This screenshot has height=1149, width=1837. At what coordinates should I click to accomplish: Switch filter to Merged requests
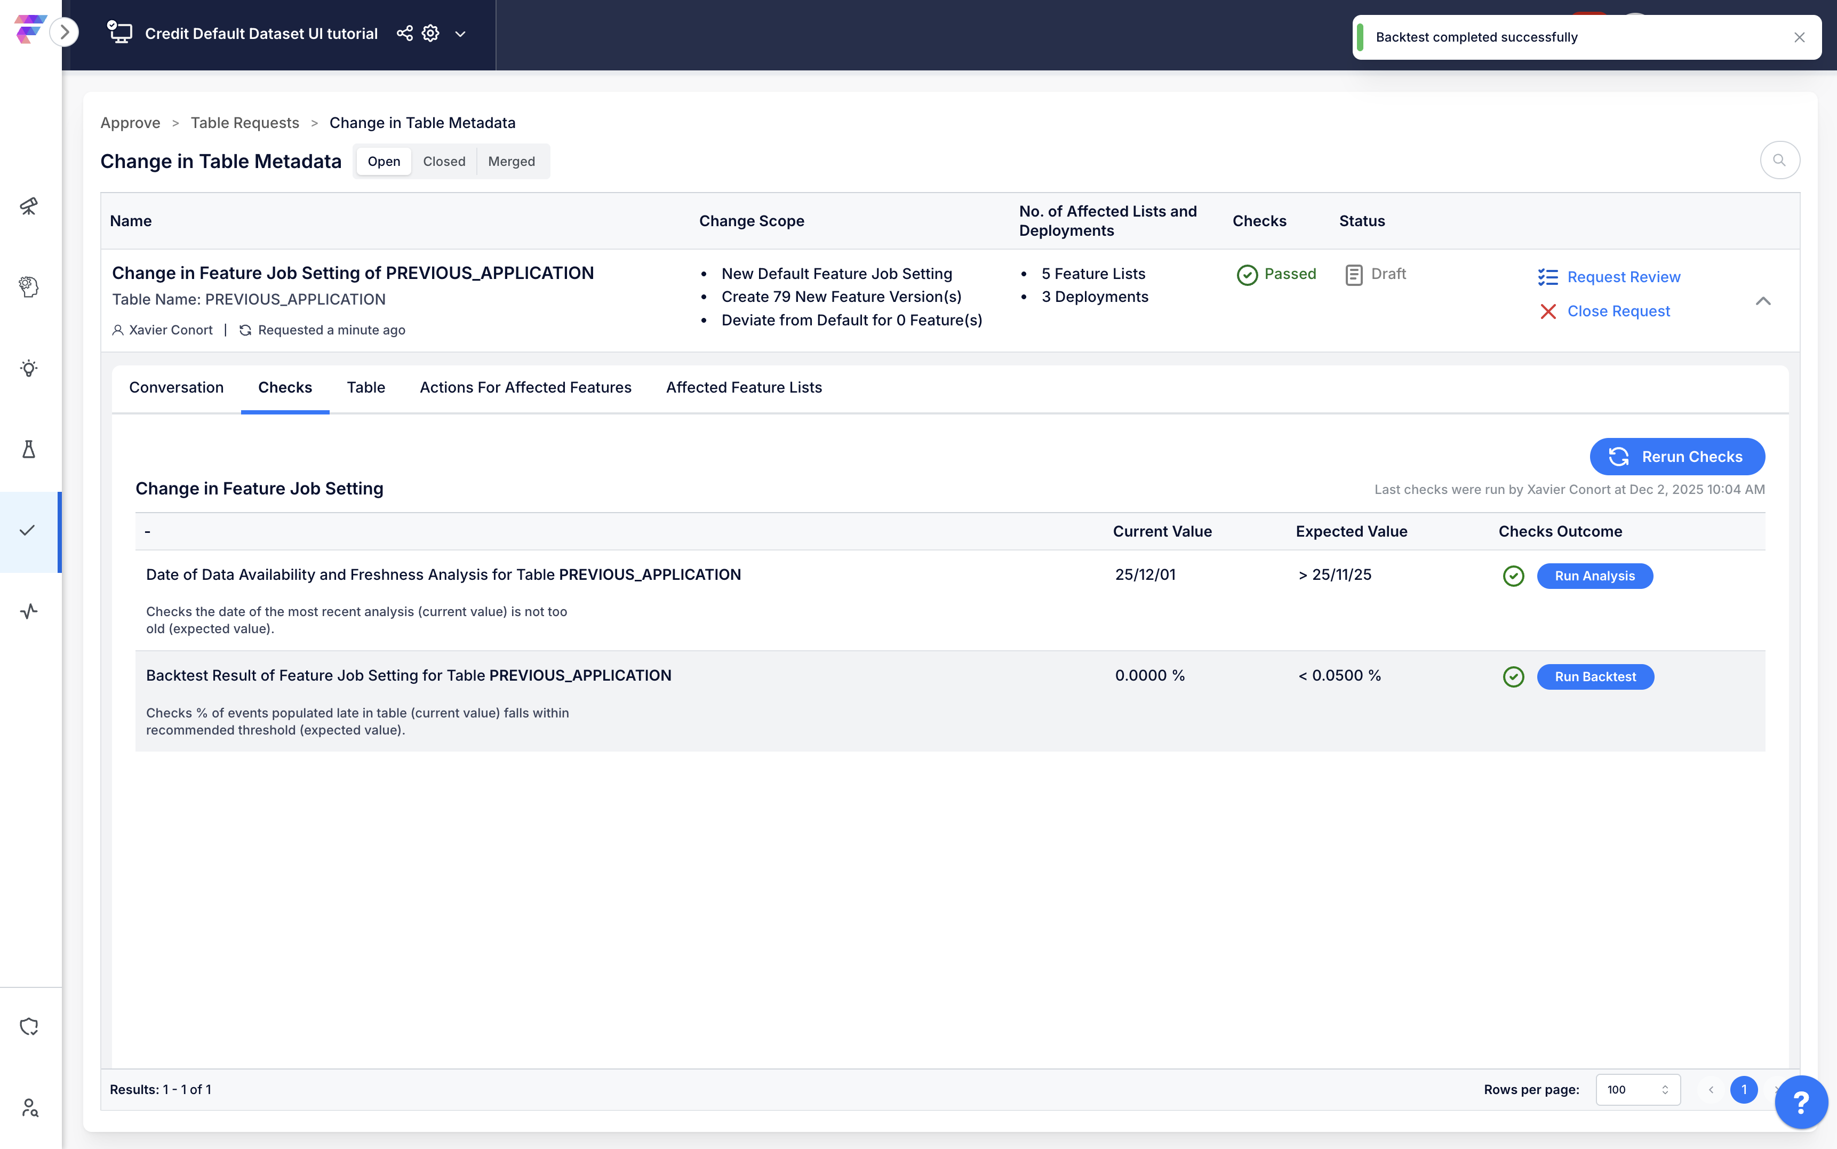coord(512,161)
